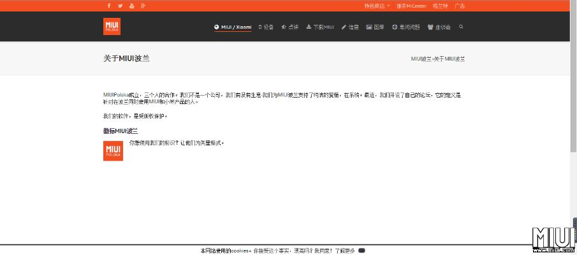Click the MIUI波兰 breadcrumb link
Image resolution: width=577 pixels, height=255 pixels.
(x=421, y=59)
